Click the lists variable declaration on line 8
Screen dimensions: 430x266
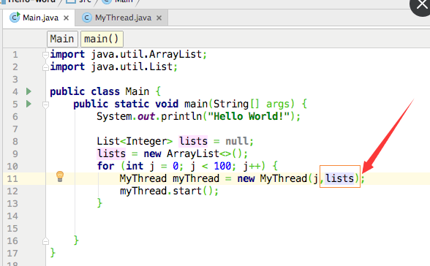[x=193, y=141]
